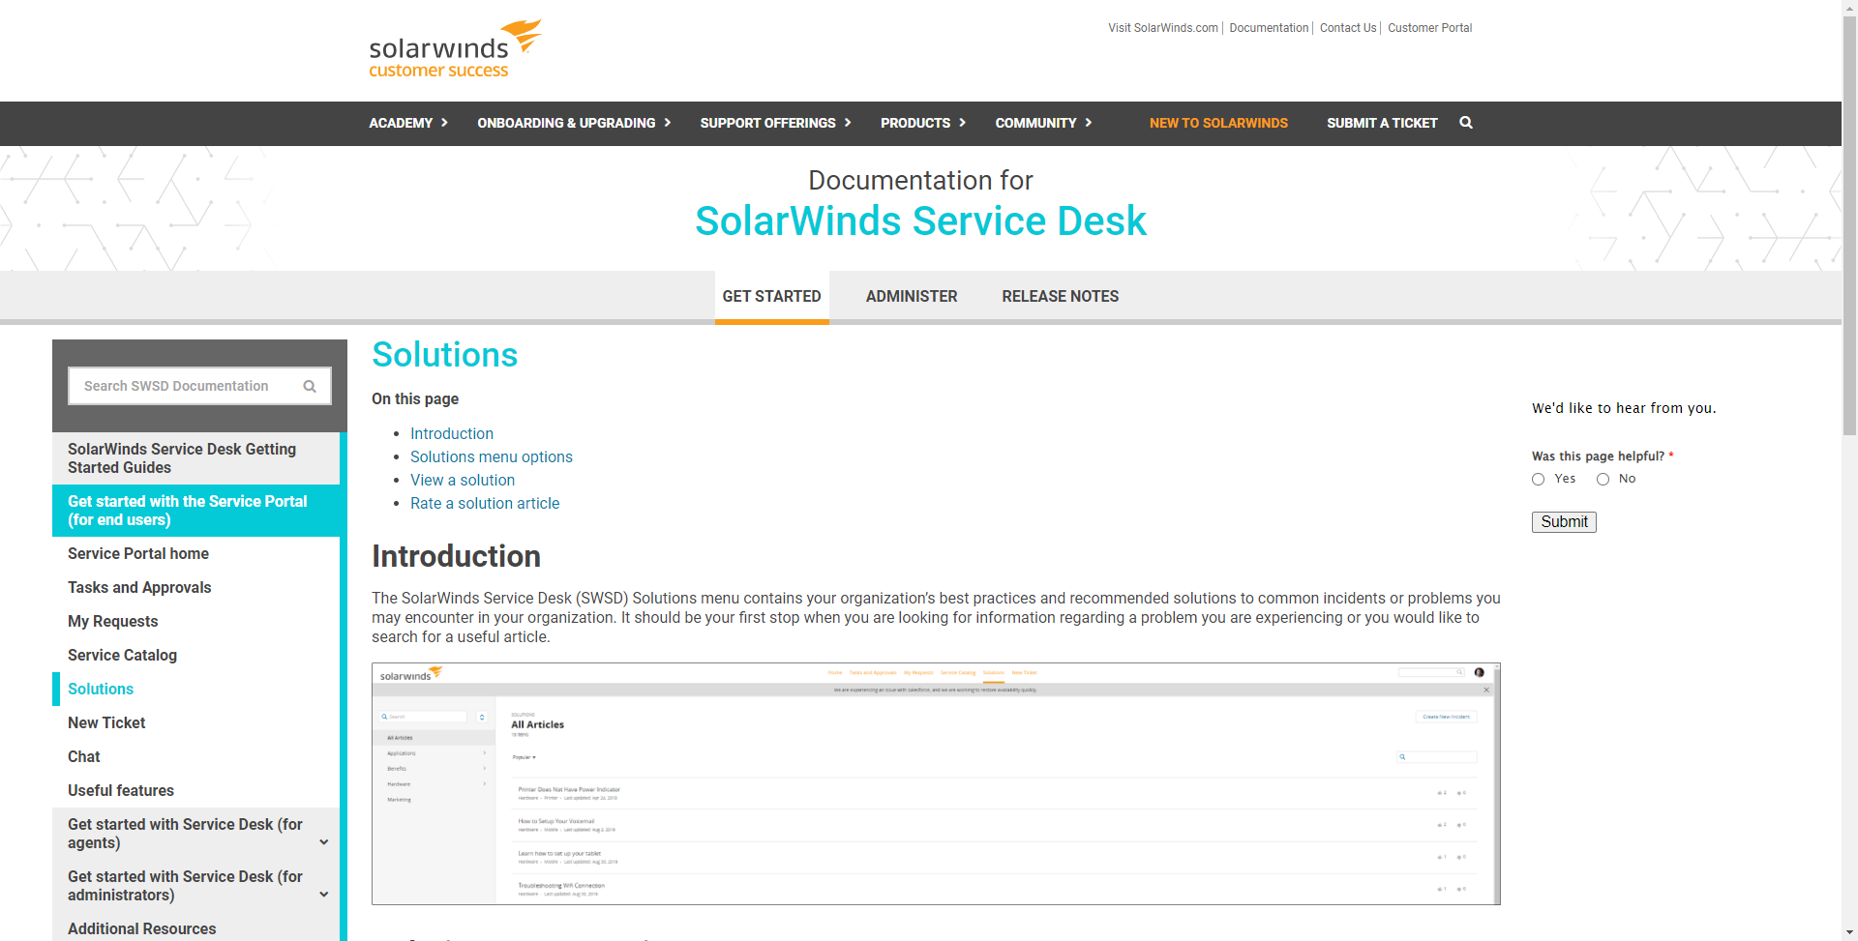The height and width of the screenshot is (941, 1858).
Task: Open the Customer Portal link
Action: (1430, 28)
